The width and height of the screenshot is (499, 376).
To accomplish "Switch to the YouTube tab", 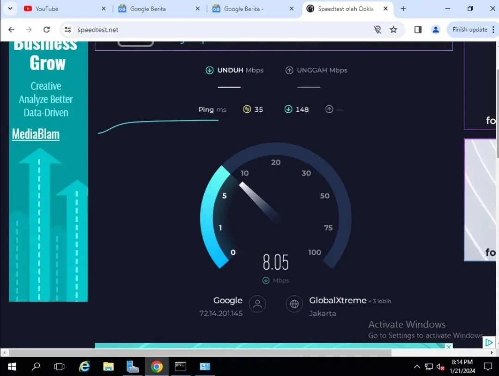I will coord(65,9).
